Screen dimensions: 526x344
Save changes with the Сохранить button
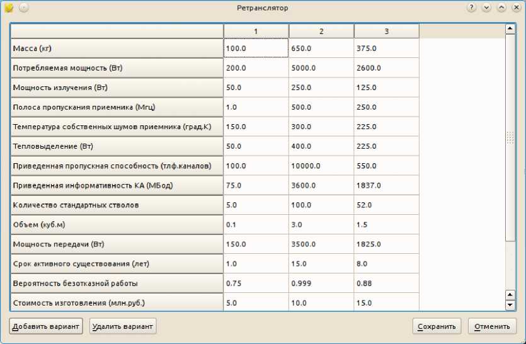(437, 326)
